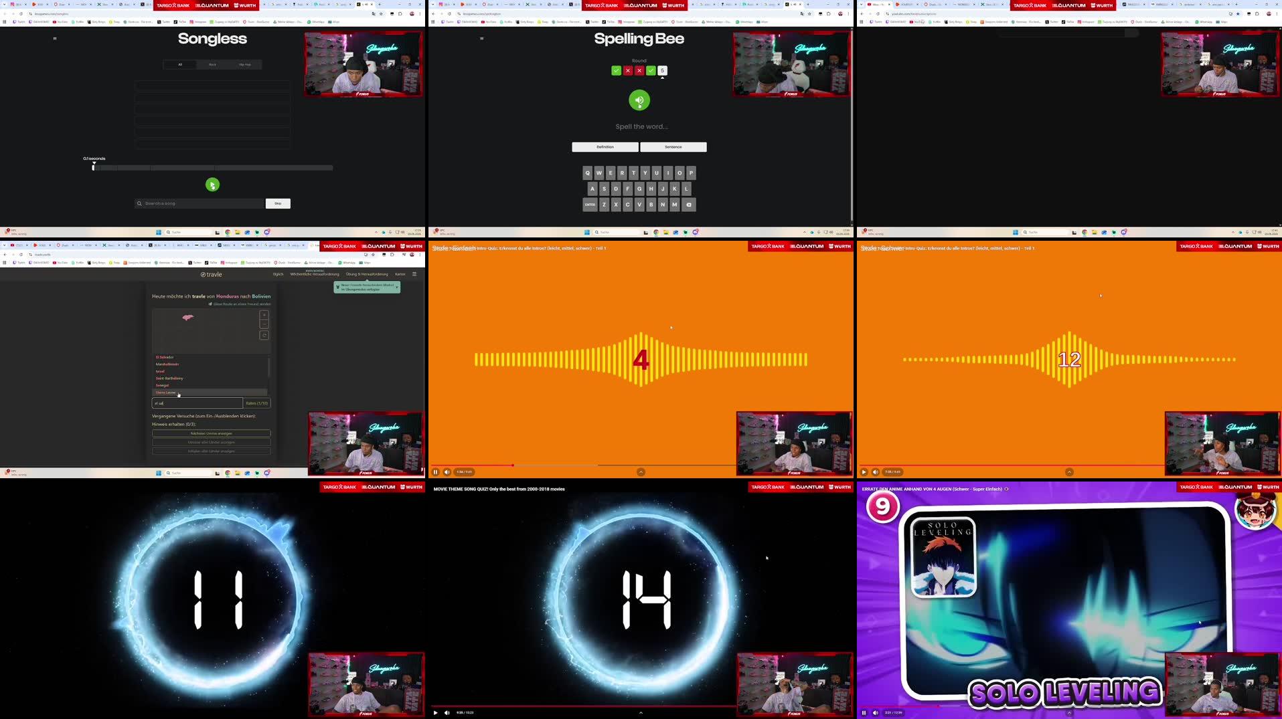Click the travle country guess input
Image resolution: width=1282 pixels, height=719 pixels.
point(197,403)
